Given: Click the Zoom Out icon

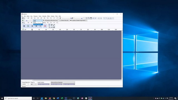Looking at the screenshot, I should pyautogui.click(x=106, y=18).
